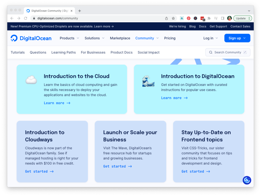This screenshot has height=196, width=261.
Task: Click inside the Search Community input field
Action: [x=228, y=52]
